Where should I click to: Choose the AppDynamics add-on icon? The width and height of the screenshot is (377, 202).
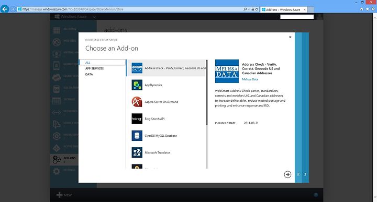point(137,85)
